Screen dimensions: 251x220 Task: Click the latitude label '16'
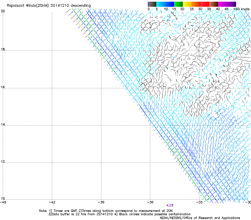click(x=3, y=87)
